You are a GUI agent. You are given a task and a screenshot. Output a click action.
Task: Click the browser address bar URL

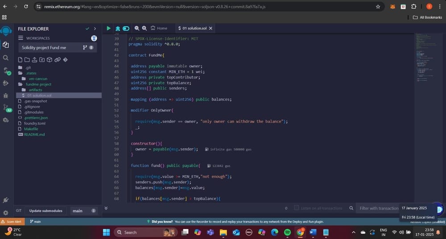click(x=155, y=7)
